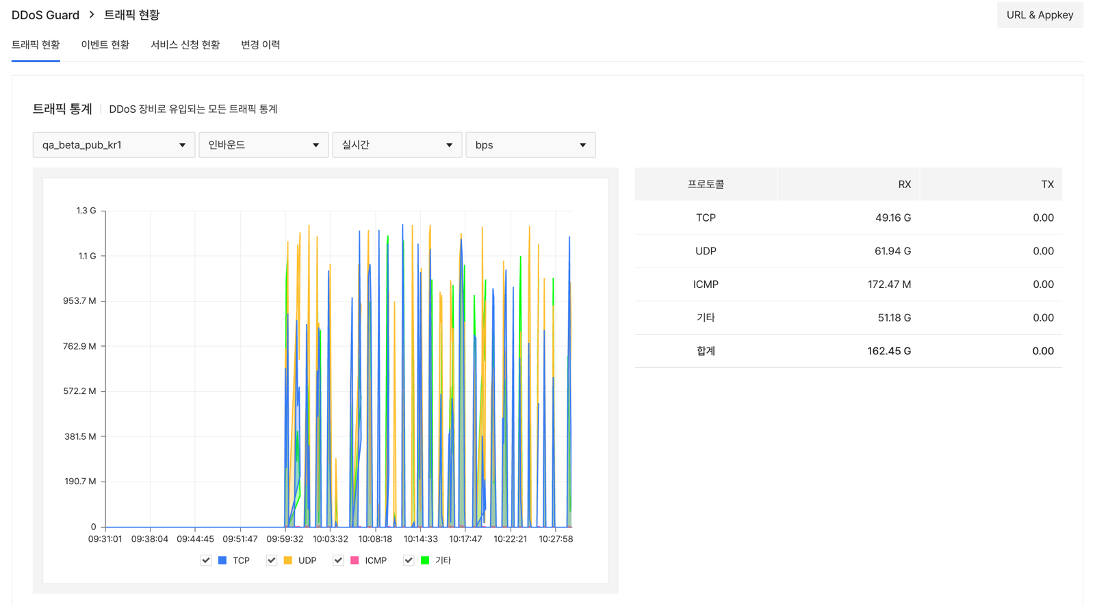This screenshot has height=606, width=1095.
Task: Click the 트래픽 통계 section heading
Action: tap(62, 109)
